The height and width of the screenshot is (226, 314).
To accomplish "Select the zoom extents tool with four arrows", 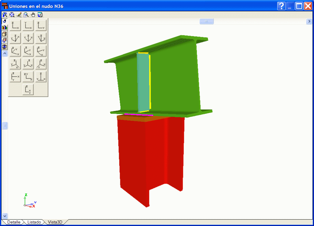I will [x=12, y=15].
